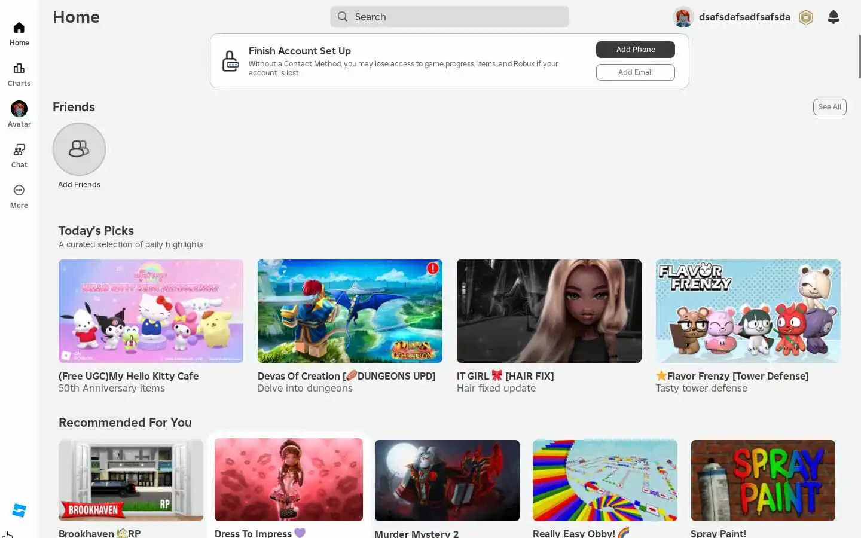Screen dimensions: 861x538
Task: Click the Dress To Impress title text
Action: click(x=260, y=533)
